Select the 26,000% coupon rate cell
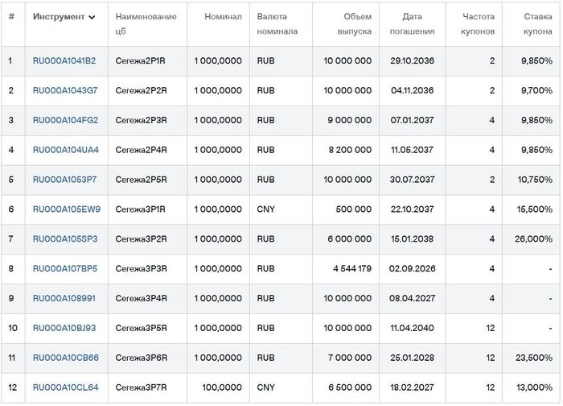 click(x=533, y=239)
